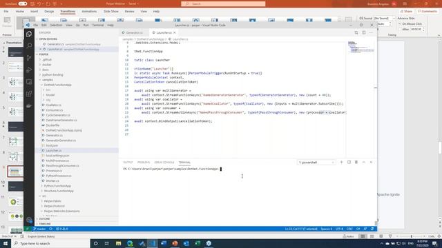442x248 pixels.
Task: Click the master branch in status bar
Action: (39, 229)
